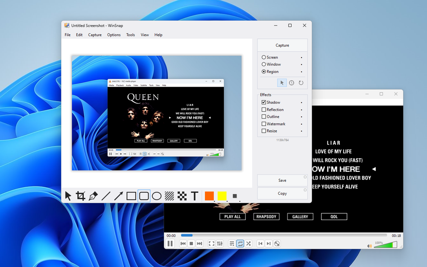This screenshot has height=267, width=427.
Task: Choose the Ellipse shape tool
Action: point(157,196)
